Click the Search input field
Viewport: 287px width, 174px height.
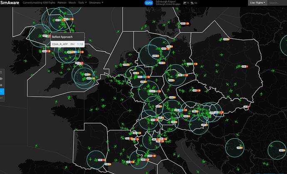(x=277, y=2)
